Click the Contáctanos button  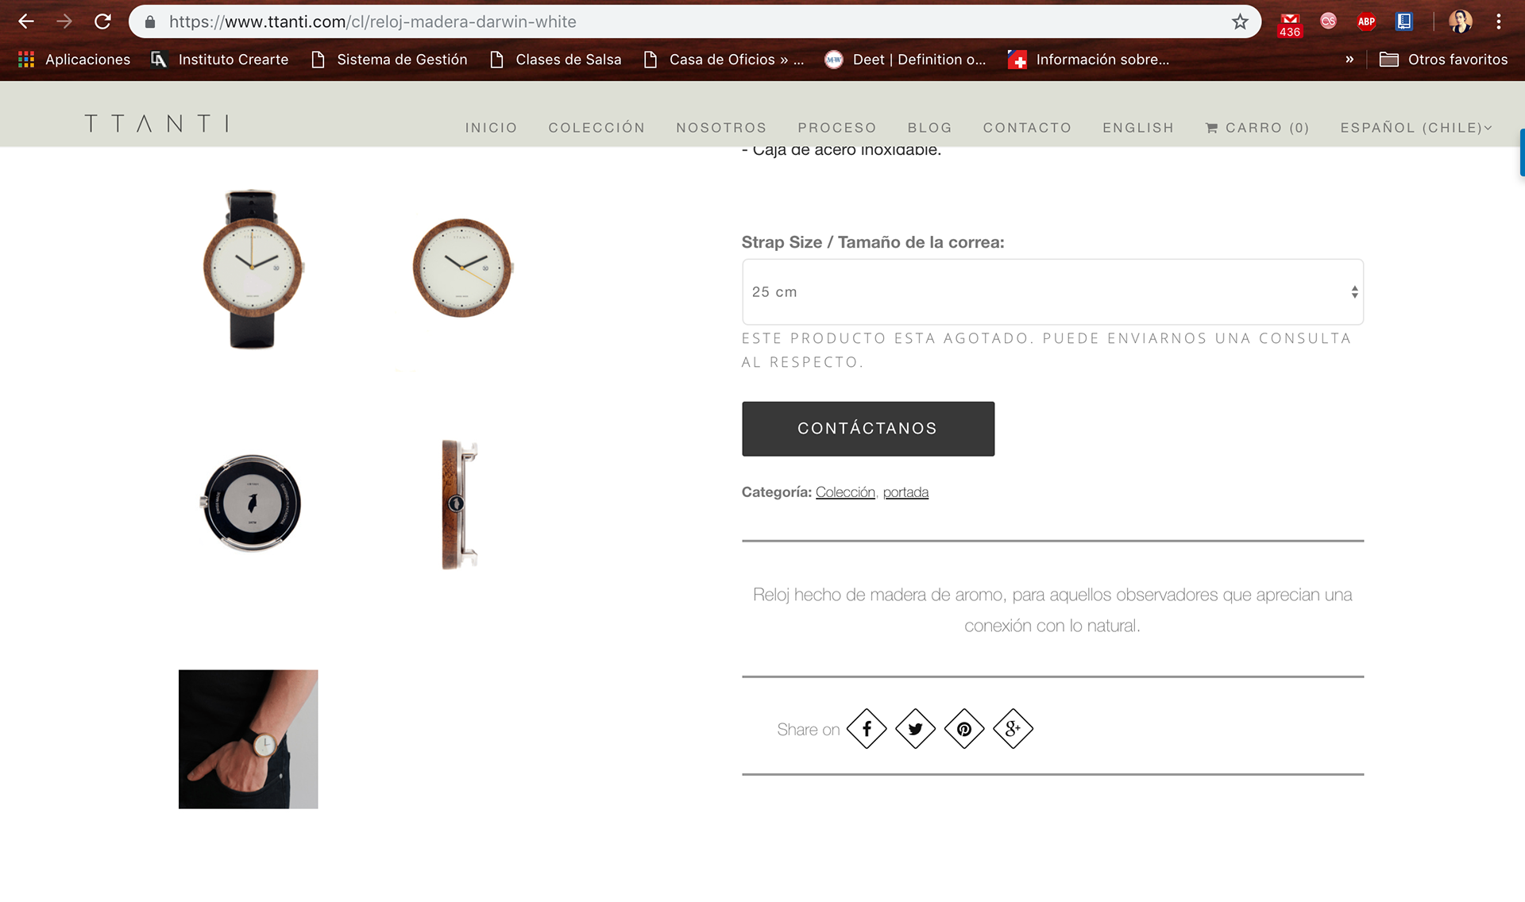(x=868, y=429)
